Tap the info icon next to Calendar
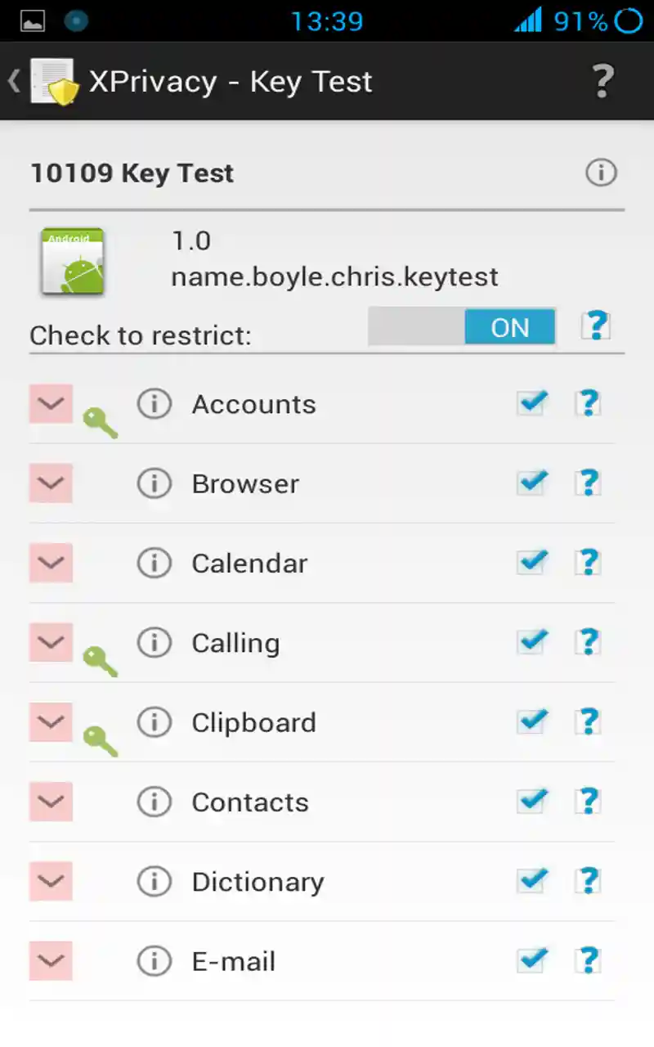The width and height of the screenshot is (654, 1047). coord(154,563)
